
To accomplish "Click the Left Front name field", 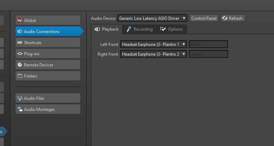I will [x=208, y=44].
